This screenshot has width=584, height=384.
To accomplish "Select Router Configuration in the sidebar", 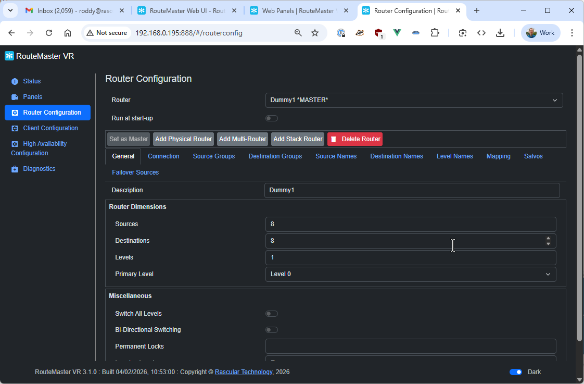I will coord(48,113).
